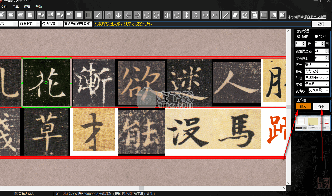The height and width of the screenshot is (196, 332).
Task: Click the move down arrow icon
Action: click(118, 15)
